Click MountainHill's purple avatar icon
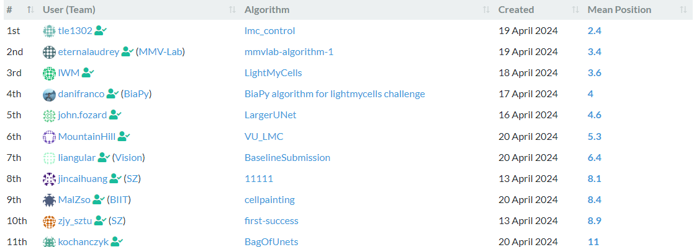Image resolution: width=694 pixels, height=247 pixels. pos(49,137)
